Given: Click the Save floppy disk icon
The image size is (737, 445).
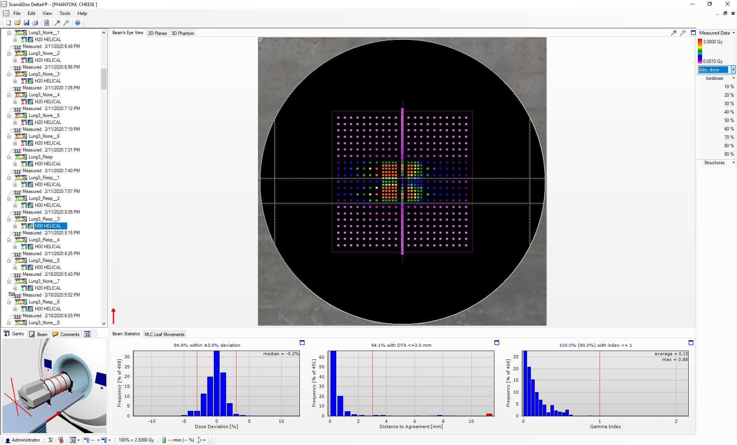Looking at the screenshot, I should pos(26,23).
